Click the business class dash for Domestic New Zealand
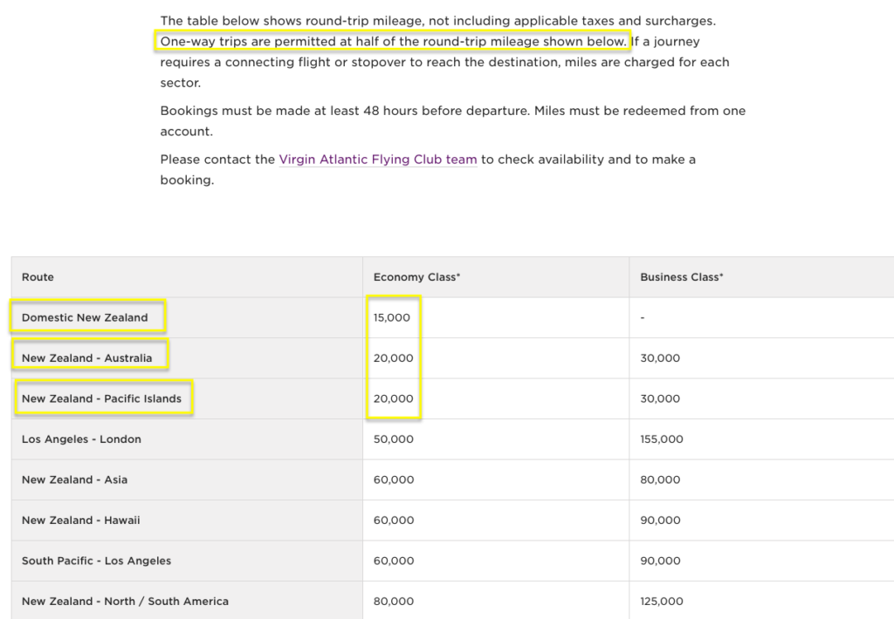Viewport: 894px width, 619px height. (x=643, y=317)
